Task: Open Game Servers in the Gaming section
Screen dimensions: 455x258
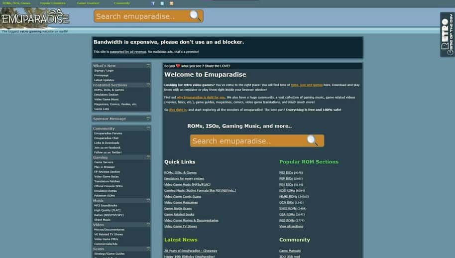Action: point(104,162)
